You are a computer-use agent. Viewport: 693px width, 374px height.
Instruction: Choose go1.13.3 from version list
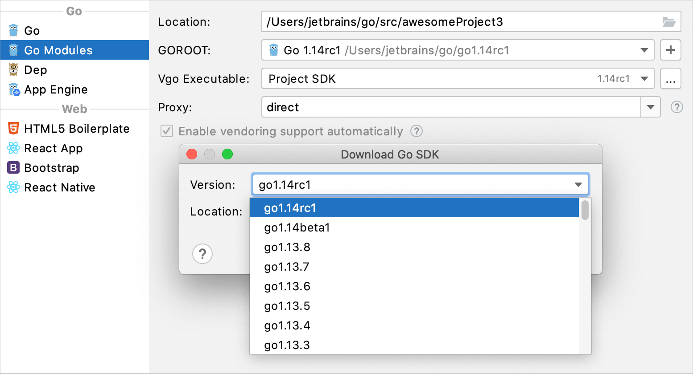tap(414, 345)
